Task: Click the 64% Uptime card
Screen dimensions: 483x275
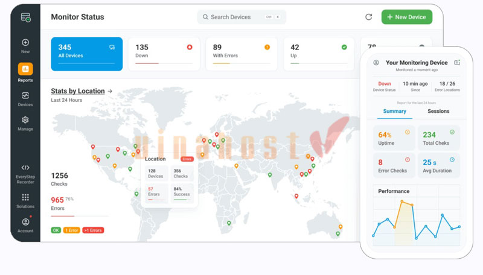Action: 394,138
